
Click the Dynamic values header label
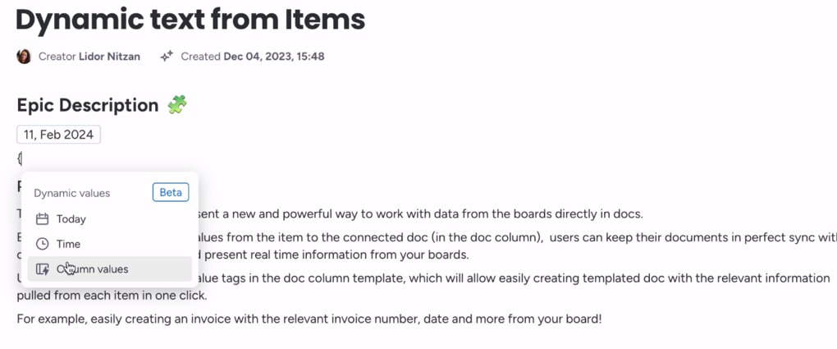pyautogui.click(x=72, y=193)
